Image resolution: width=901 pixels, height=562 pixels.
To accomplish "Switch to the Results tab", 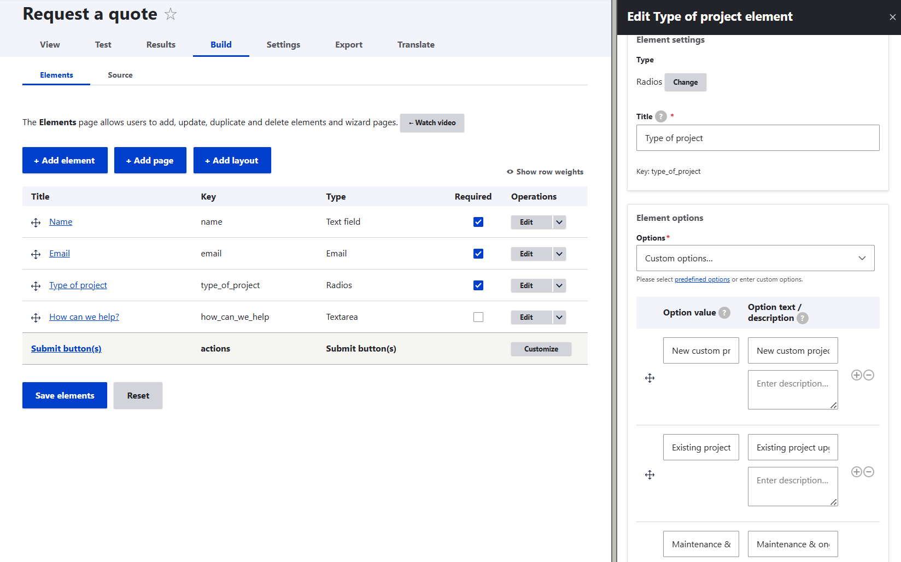I will pyautogui.click(x=161, y=45).
